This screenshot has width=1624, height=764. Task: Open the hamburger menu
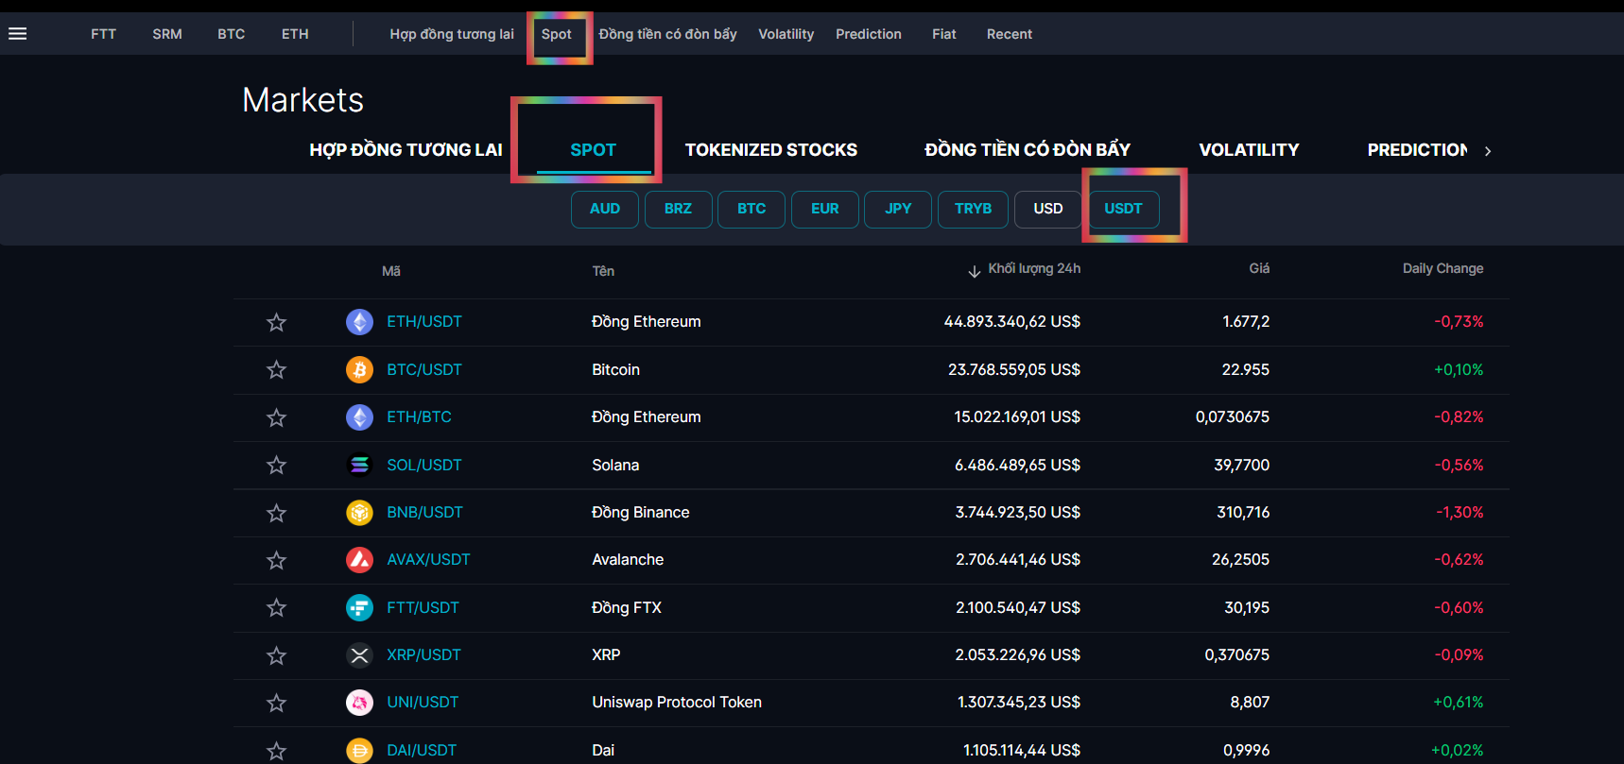coord(17,34)
